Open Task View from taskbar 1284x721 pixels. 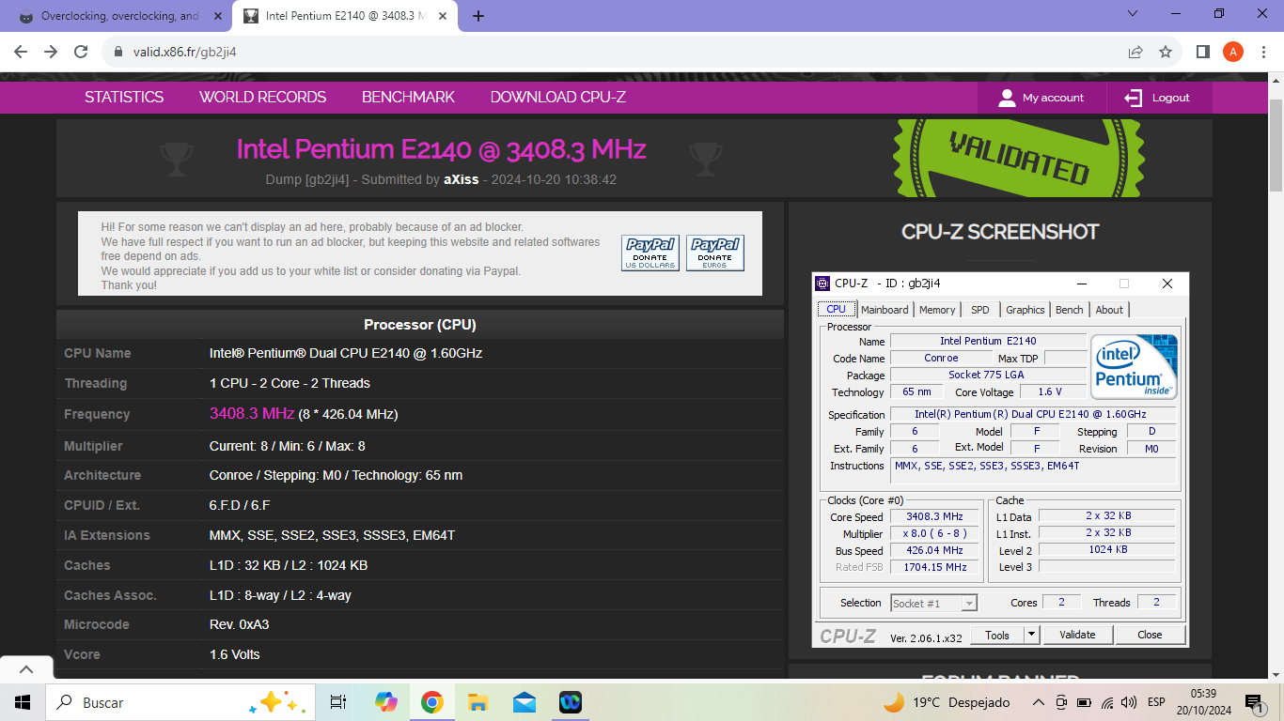click(x=338, y=702)
